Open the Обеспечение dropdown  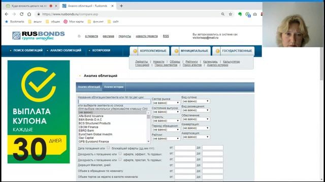click(x=196, y=119)
